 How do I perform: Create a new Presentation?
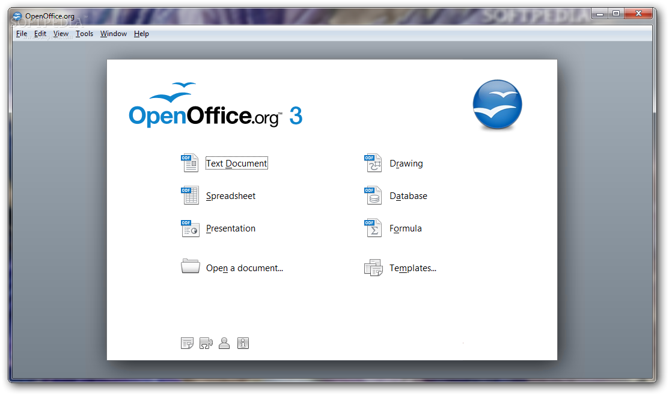[x=231, y=228]
